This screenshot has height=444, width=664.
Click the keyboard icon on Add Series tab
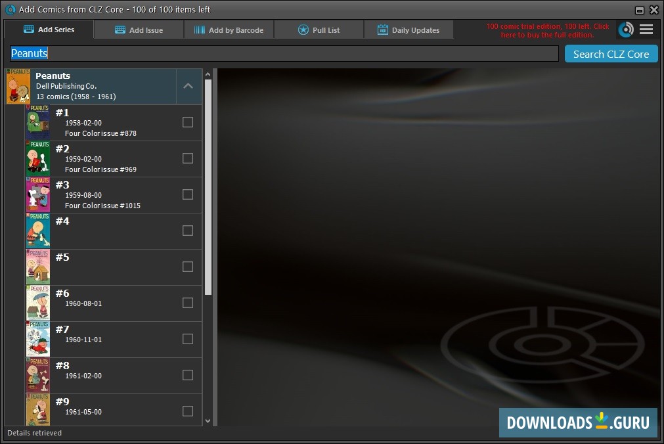pos(29,30)
